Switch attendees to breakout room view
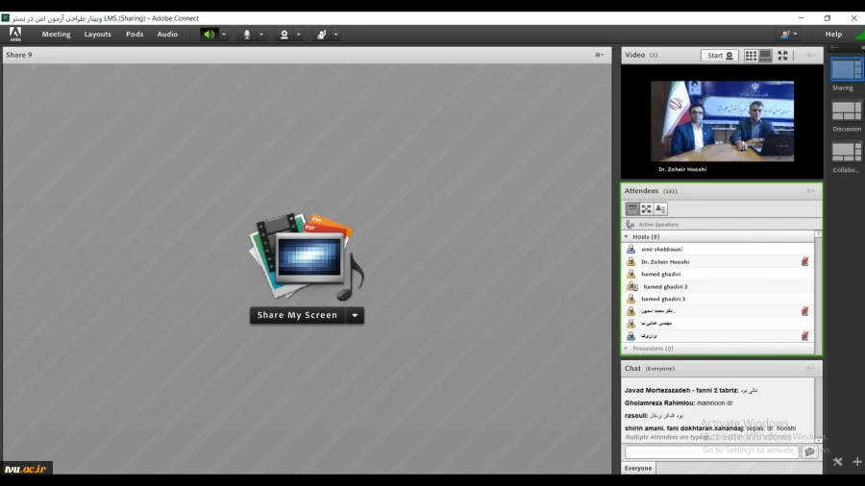The image size is (865, 486). [646, 208]
